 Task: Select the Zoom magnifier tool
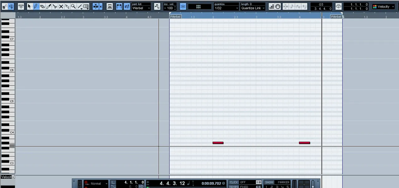pos(74,7)
